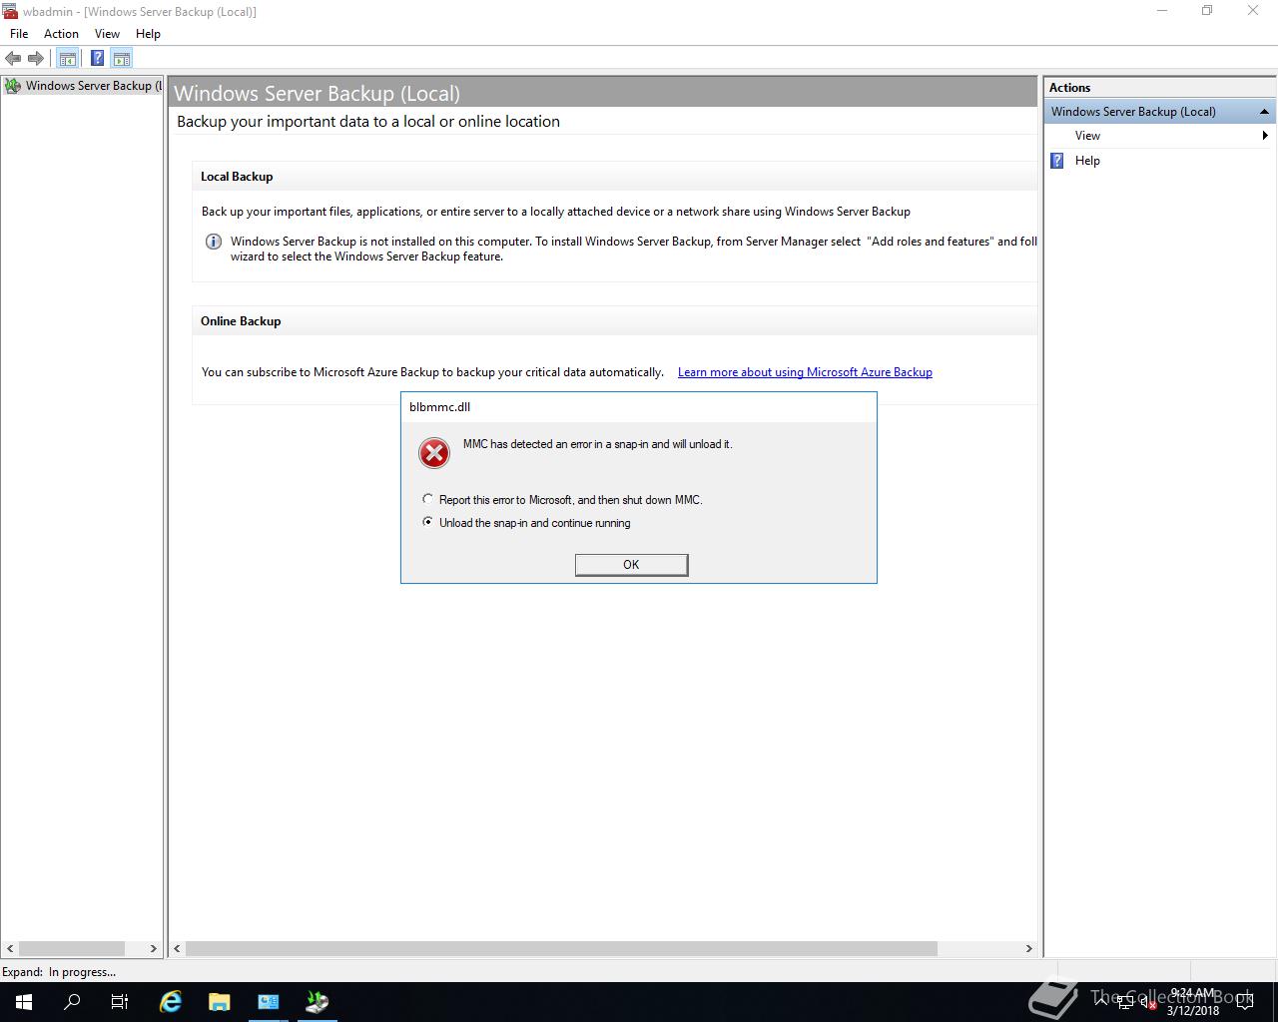This screenshot has width=1278, height=1022.
Task: Open the Action menu
Action: 61,34
